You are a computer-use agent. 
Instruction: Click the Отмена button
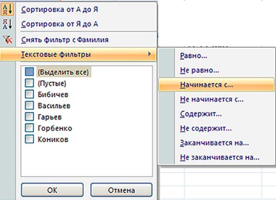[121, 190]
